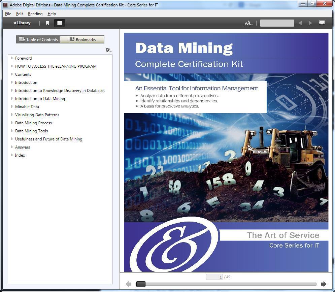Click the page number input field

coord(214,277)
